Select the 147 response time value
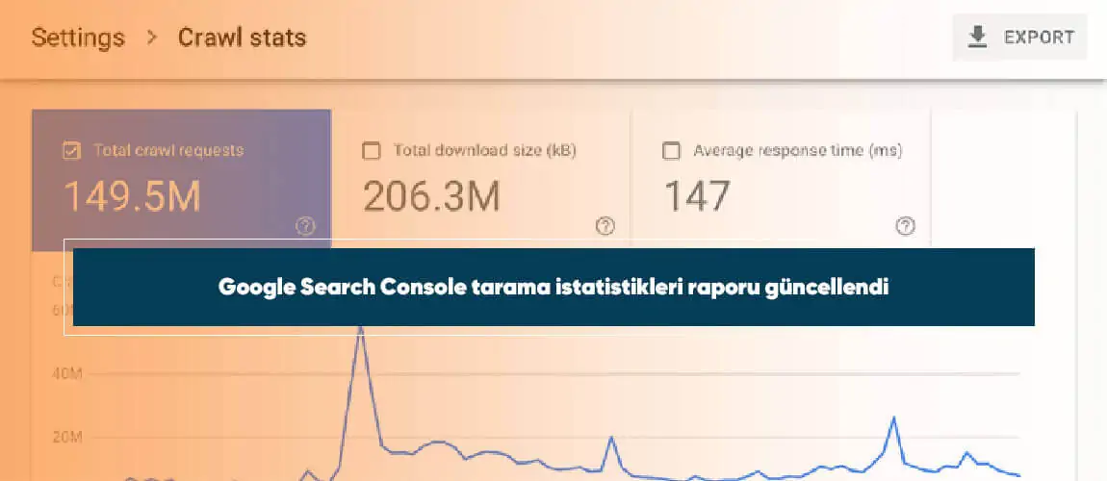 click(x=697, y=195)
